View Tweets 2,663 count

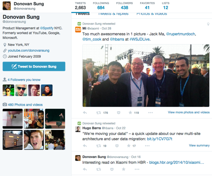80,6
